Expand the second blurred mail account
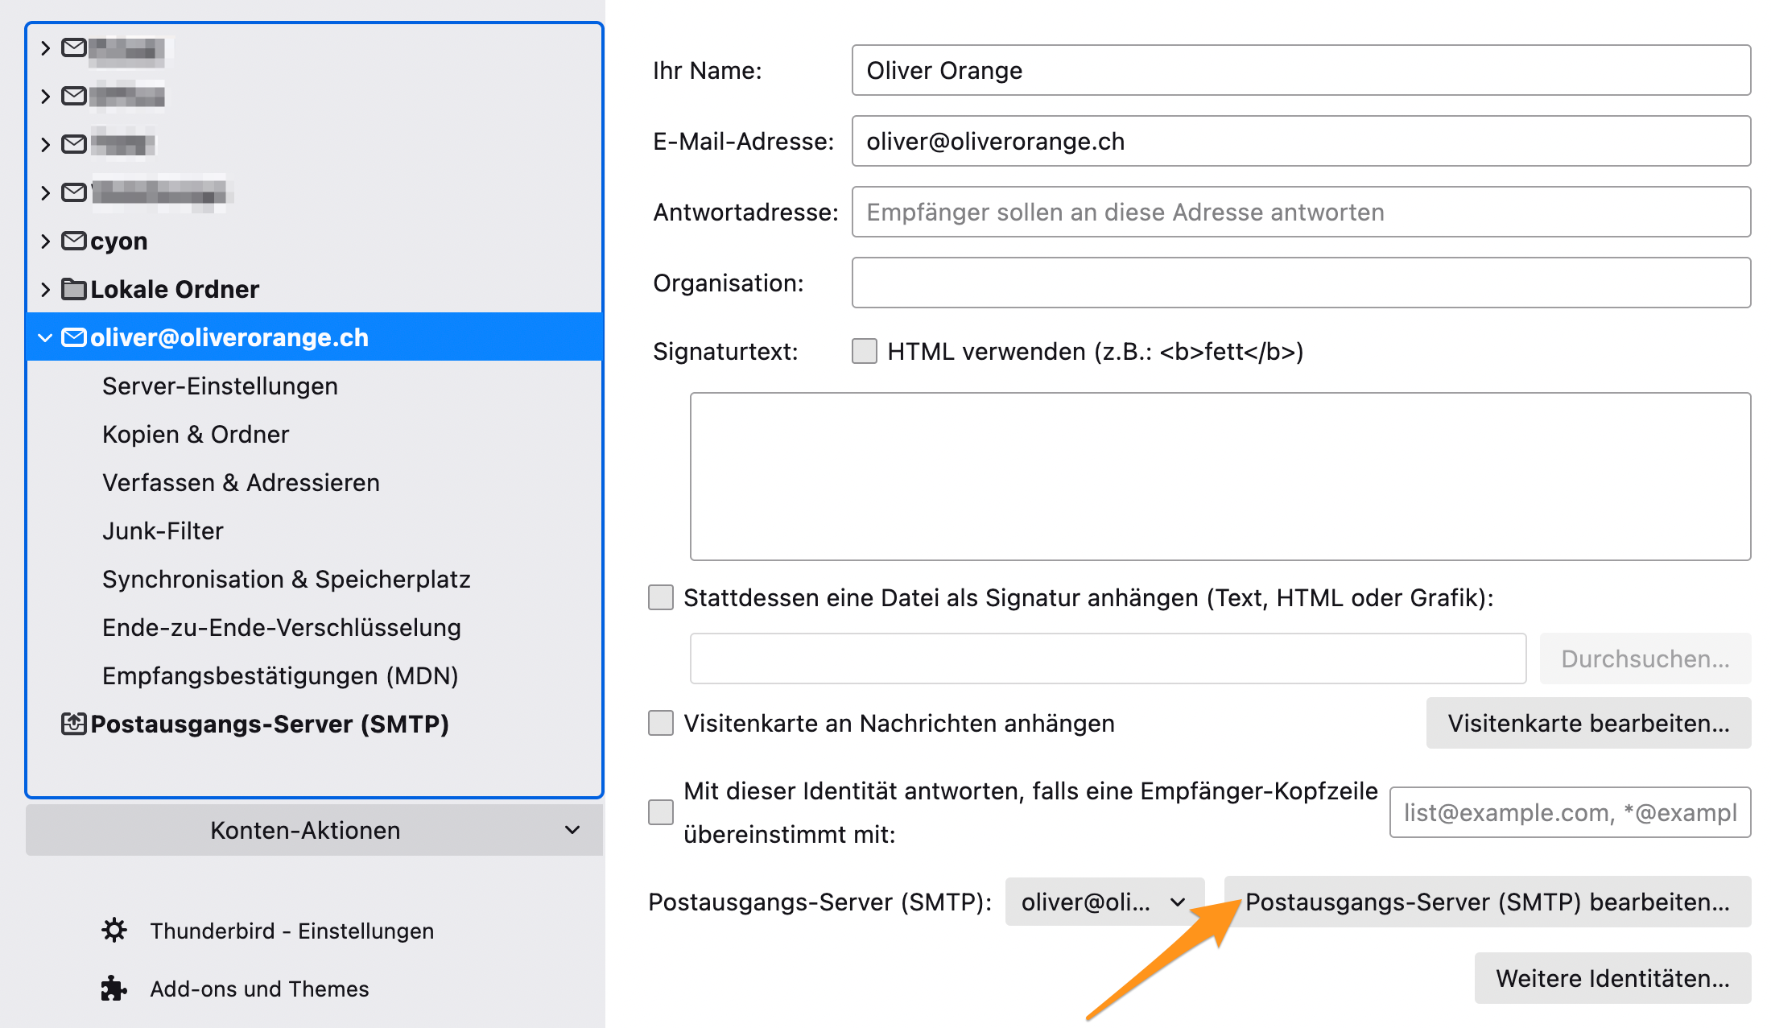This screenshot has width=1771, height=1028. [45, 96]
